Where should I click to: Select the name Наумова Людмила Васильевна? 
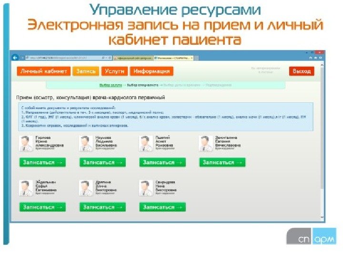point(106,141)
